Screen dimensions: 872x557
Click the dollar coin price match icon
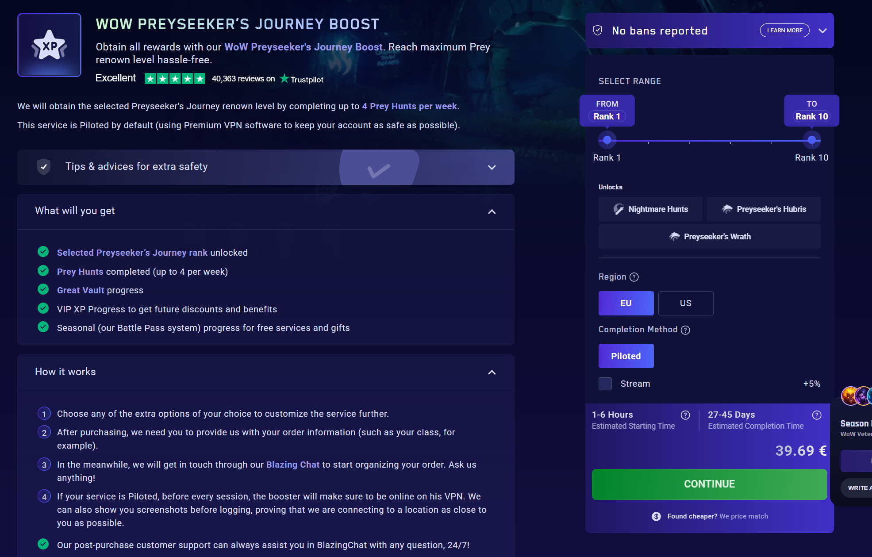[656, 516]
